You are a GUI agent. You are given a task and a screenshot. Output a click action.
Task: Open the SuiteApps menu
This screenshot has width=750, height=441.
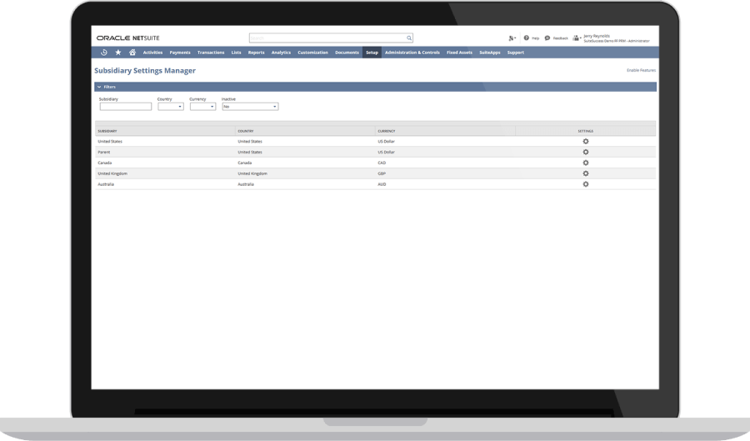(x=490, y=53)
